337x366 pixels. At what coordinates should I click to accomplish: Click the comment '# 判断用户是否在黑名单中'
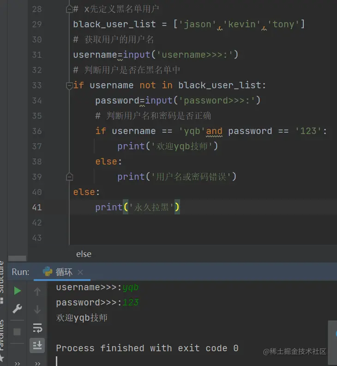click(126, 70)
